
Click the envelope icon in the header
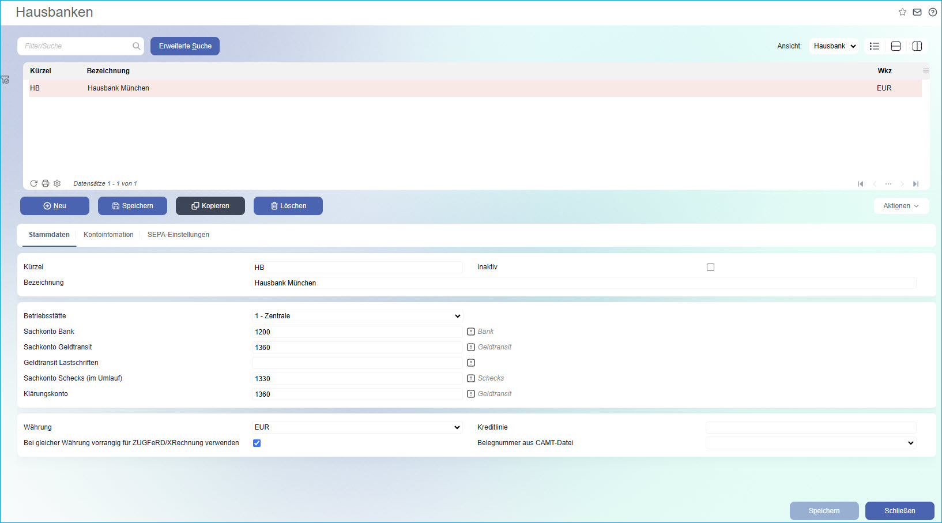pos(917,12)
